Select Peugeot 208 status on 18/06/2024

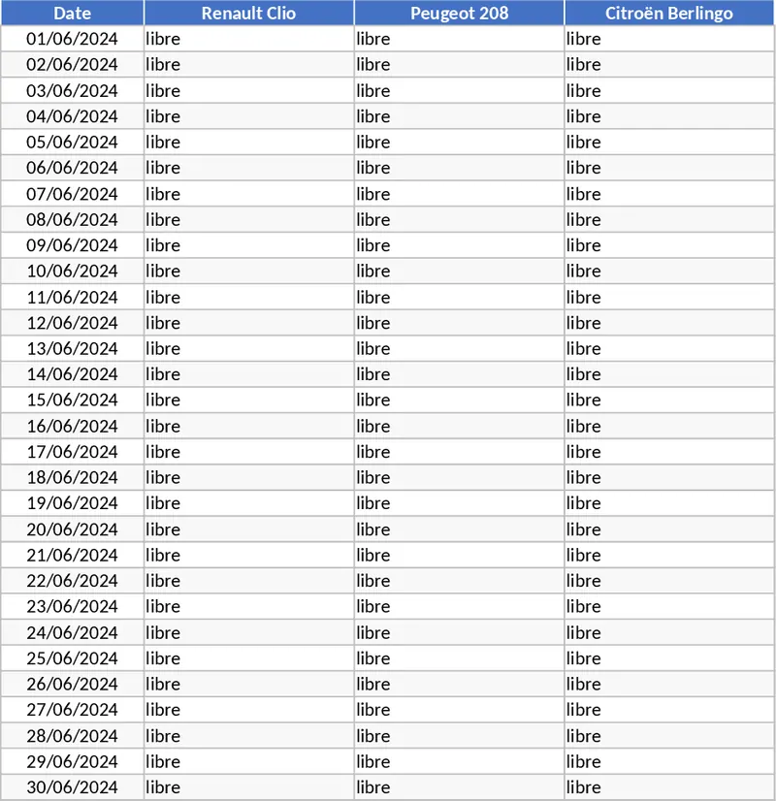459,477
